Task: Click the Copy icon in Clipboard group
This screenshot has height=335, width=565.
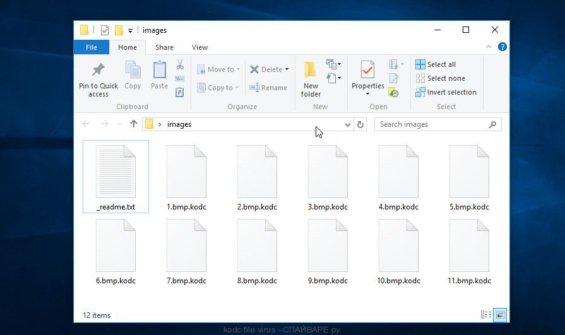Action: click(133, 69)
